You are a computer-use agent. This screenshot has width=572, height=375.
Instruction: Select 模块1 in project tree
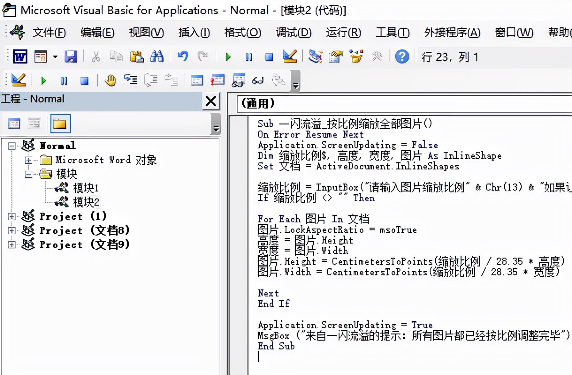tap(86, 188)
